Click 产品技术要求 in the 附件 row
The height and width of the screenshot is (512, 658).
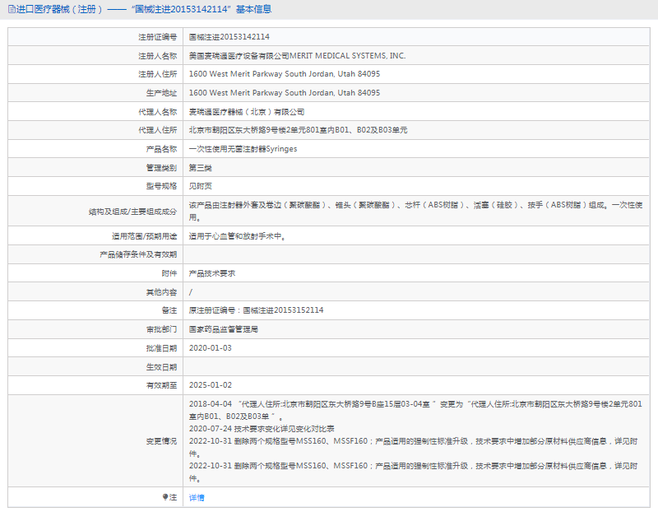tap(212, 272)
